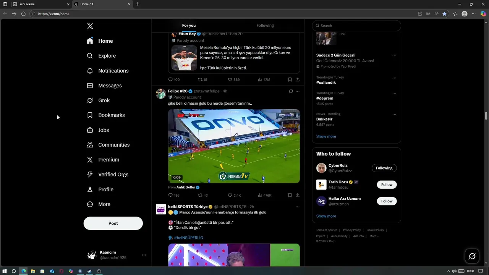Show more trending topics
The height and width of the screenshot is (275, 489).
pos(326,136)
